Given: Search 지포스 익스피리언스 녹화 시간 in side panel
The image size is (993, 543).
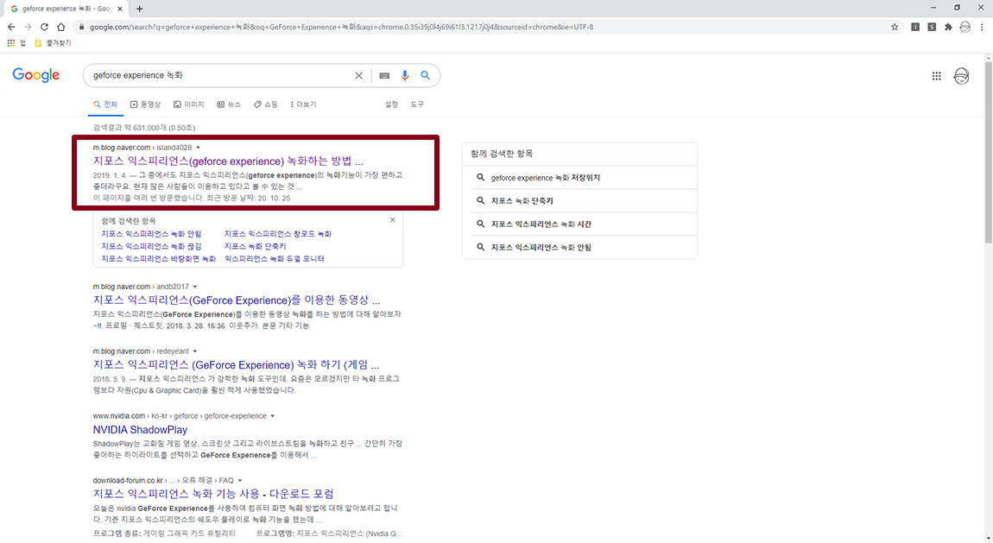Looking at the screenshot, I should (x=579, y=224).
